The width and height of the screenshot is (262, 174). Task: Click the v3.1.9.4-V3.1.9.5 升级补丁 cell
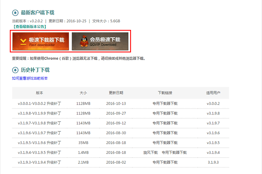point(39,152)
